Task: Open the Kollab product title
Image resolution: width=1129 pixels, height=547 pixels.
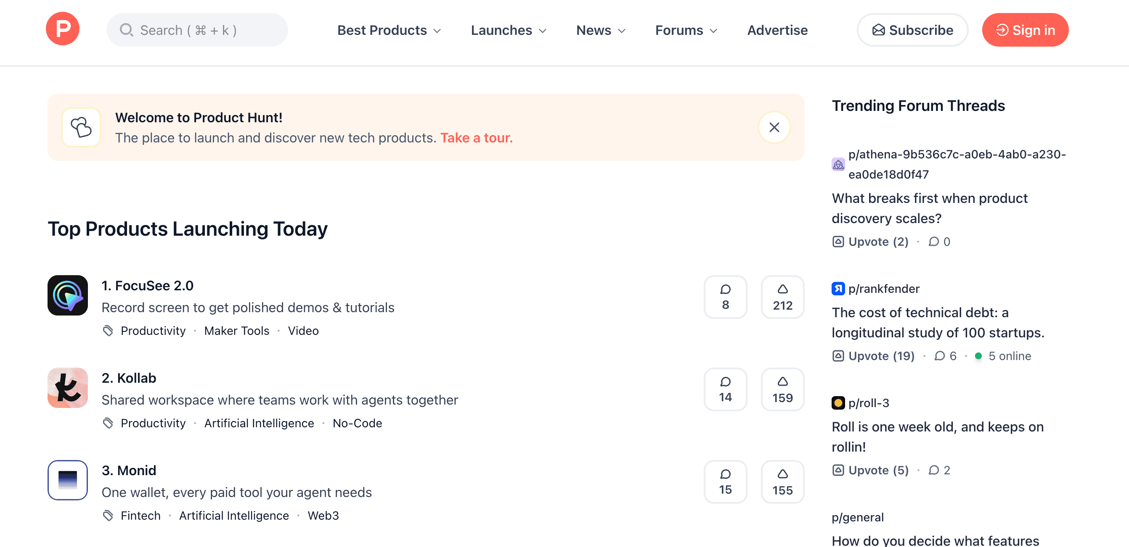Action: pos(129,378)
